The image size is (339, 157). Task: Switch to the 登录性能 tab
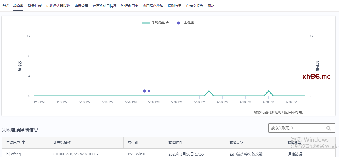(x=35, y=6)
